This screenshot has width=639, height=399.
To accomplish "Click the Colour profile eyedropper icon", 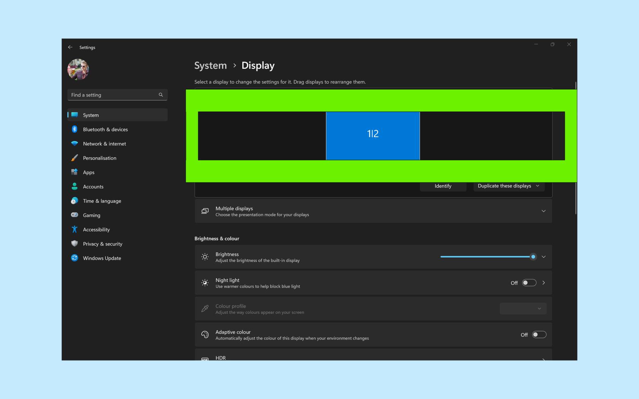I will pyautogui.click(x=205, y=309).
